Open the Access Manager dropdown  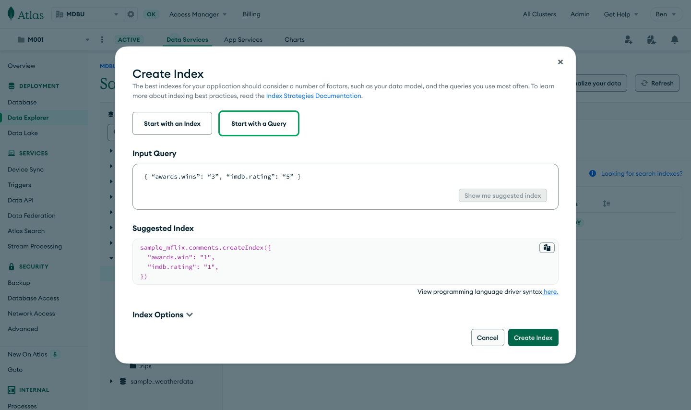(198, 14)
